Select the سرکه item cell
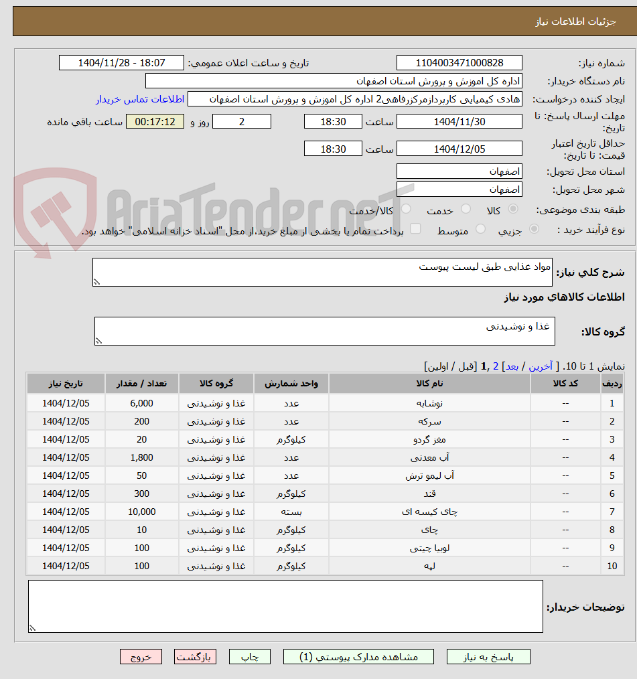 click(x=429, y=421)
